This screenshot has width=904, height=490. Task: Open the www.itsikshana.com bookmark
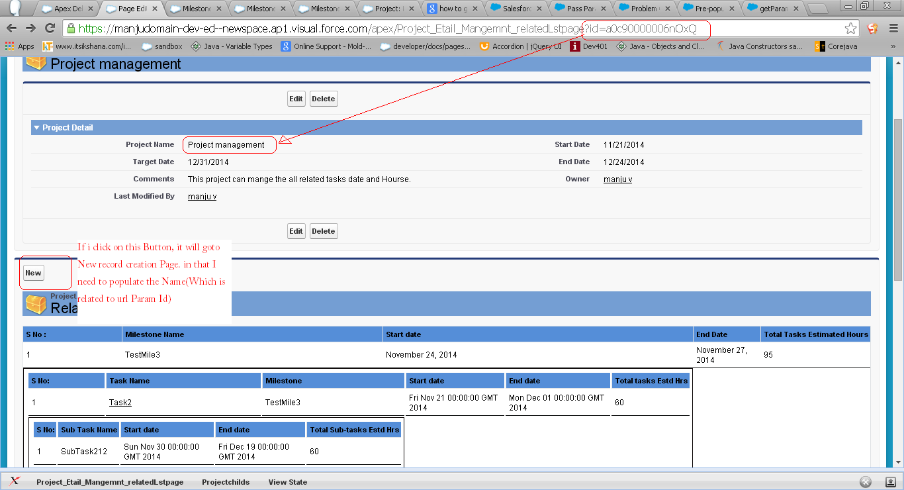[x=87, y=46]
